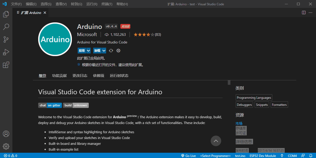
Task: Click the 市场 marketplace link
Action: [x=239, y=124]
